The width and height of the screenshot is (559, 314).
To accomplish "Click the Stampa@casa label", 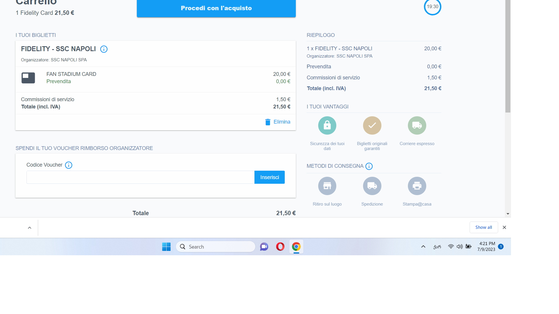I will tap(417, 204).
